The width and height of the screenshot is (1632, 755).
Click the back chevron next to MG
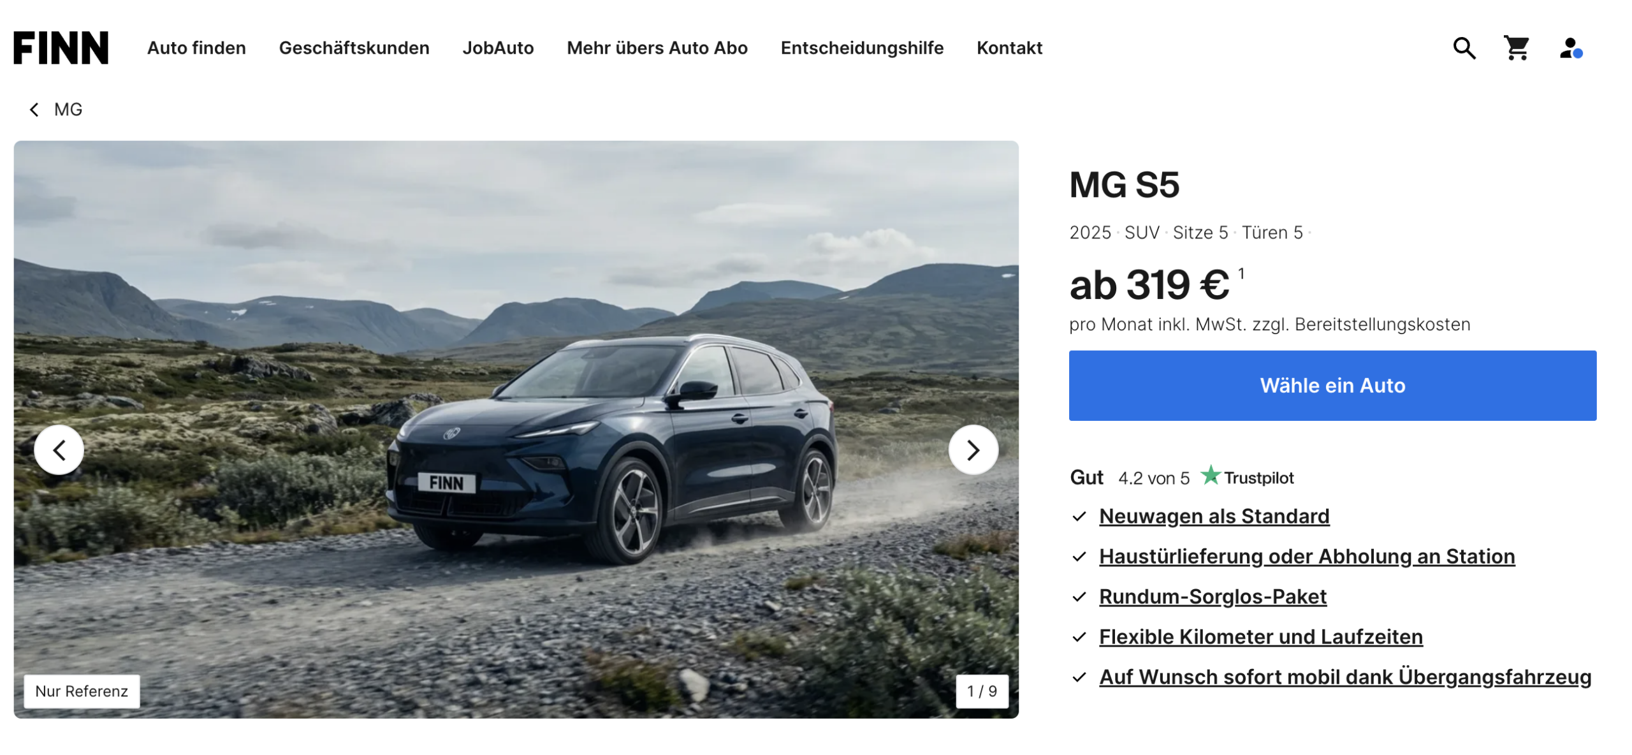pos(34,110)
